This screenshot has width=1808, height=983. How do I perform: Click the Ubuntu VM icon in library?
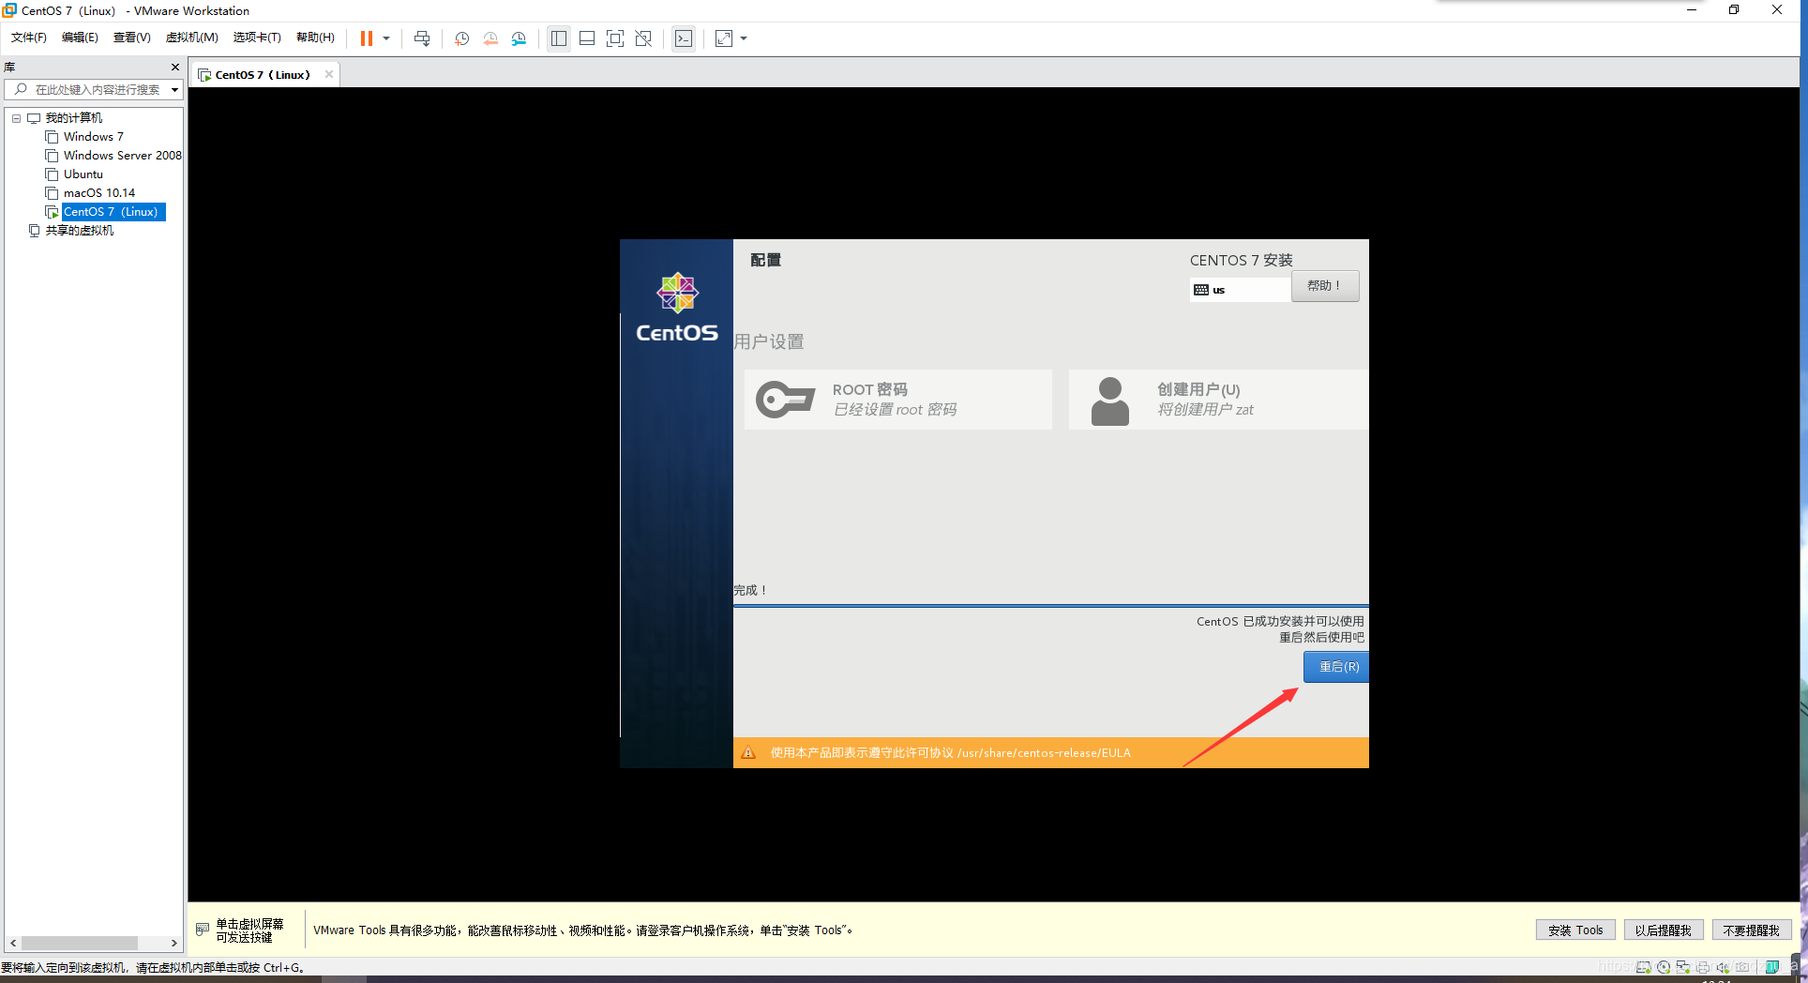[52, 174]
